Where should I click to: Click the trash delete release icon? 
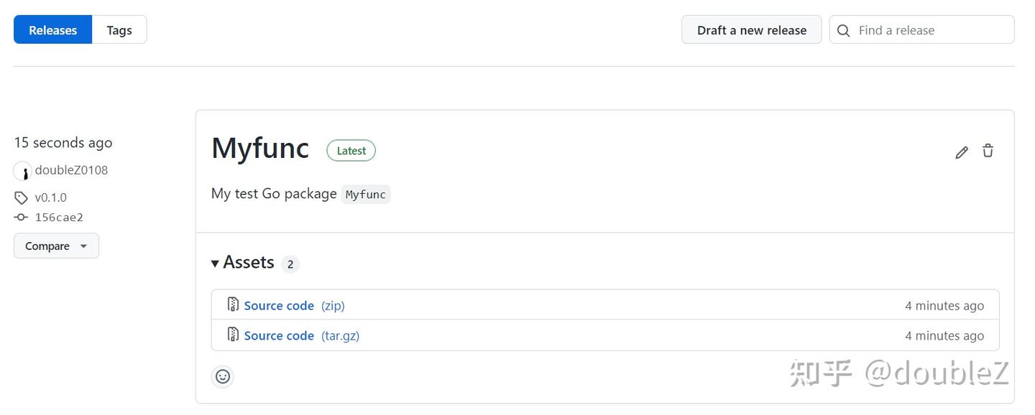(x=988, y=151)
